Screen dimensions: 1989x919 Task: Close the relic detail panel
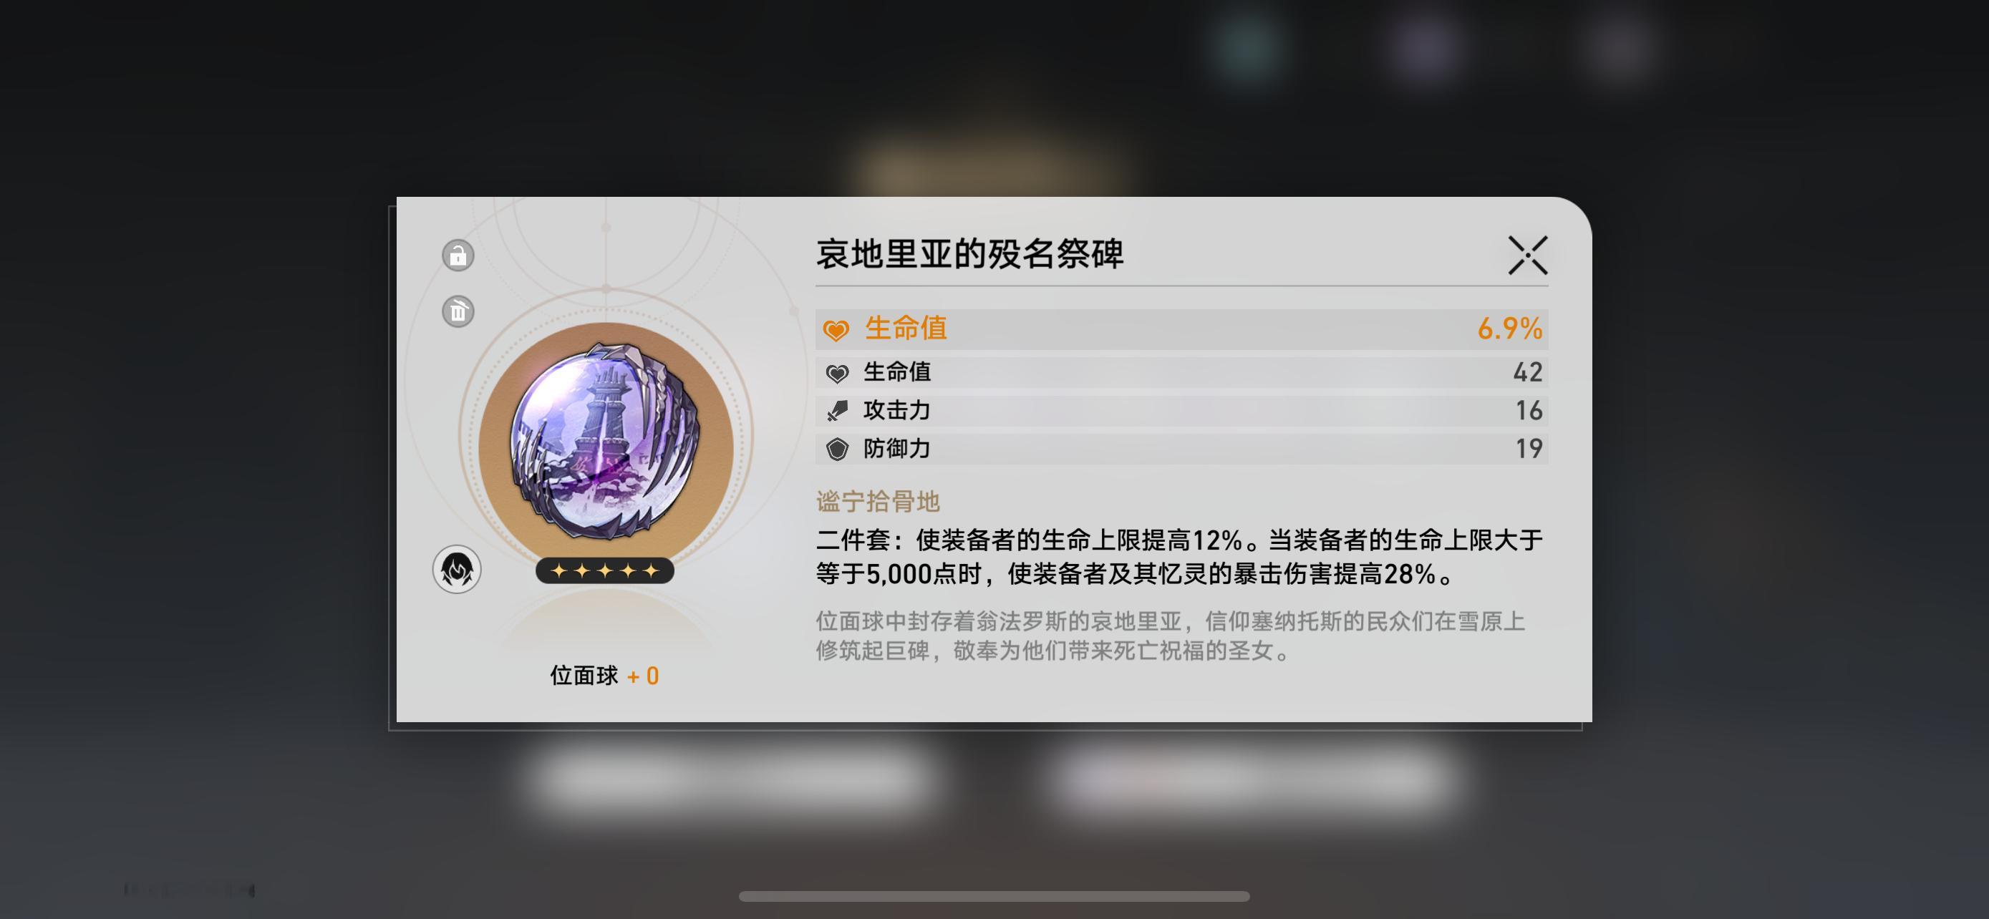coord(1528,256)
